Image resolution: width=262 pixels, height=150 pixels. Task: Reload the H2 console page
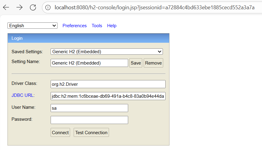(33, 7)
